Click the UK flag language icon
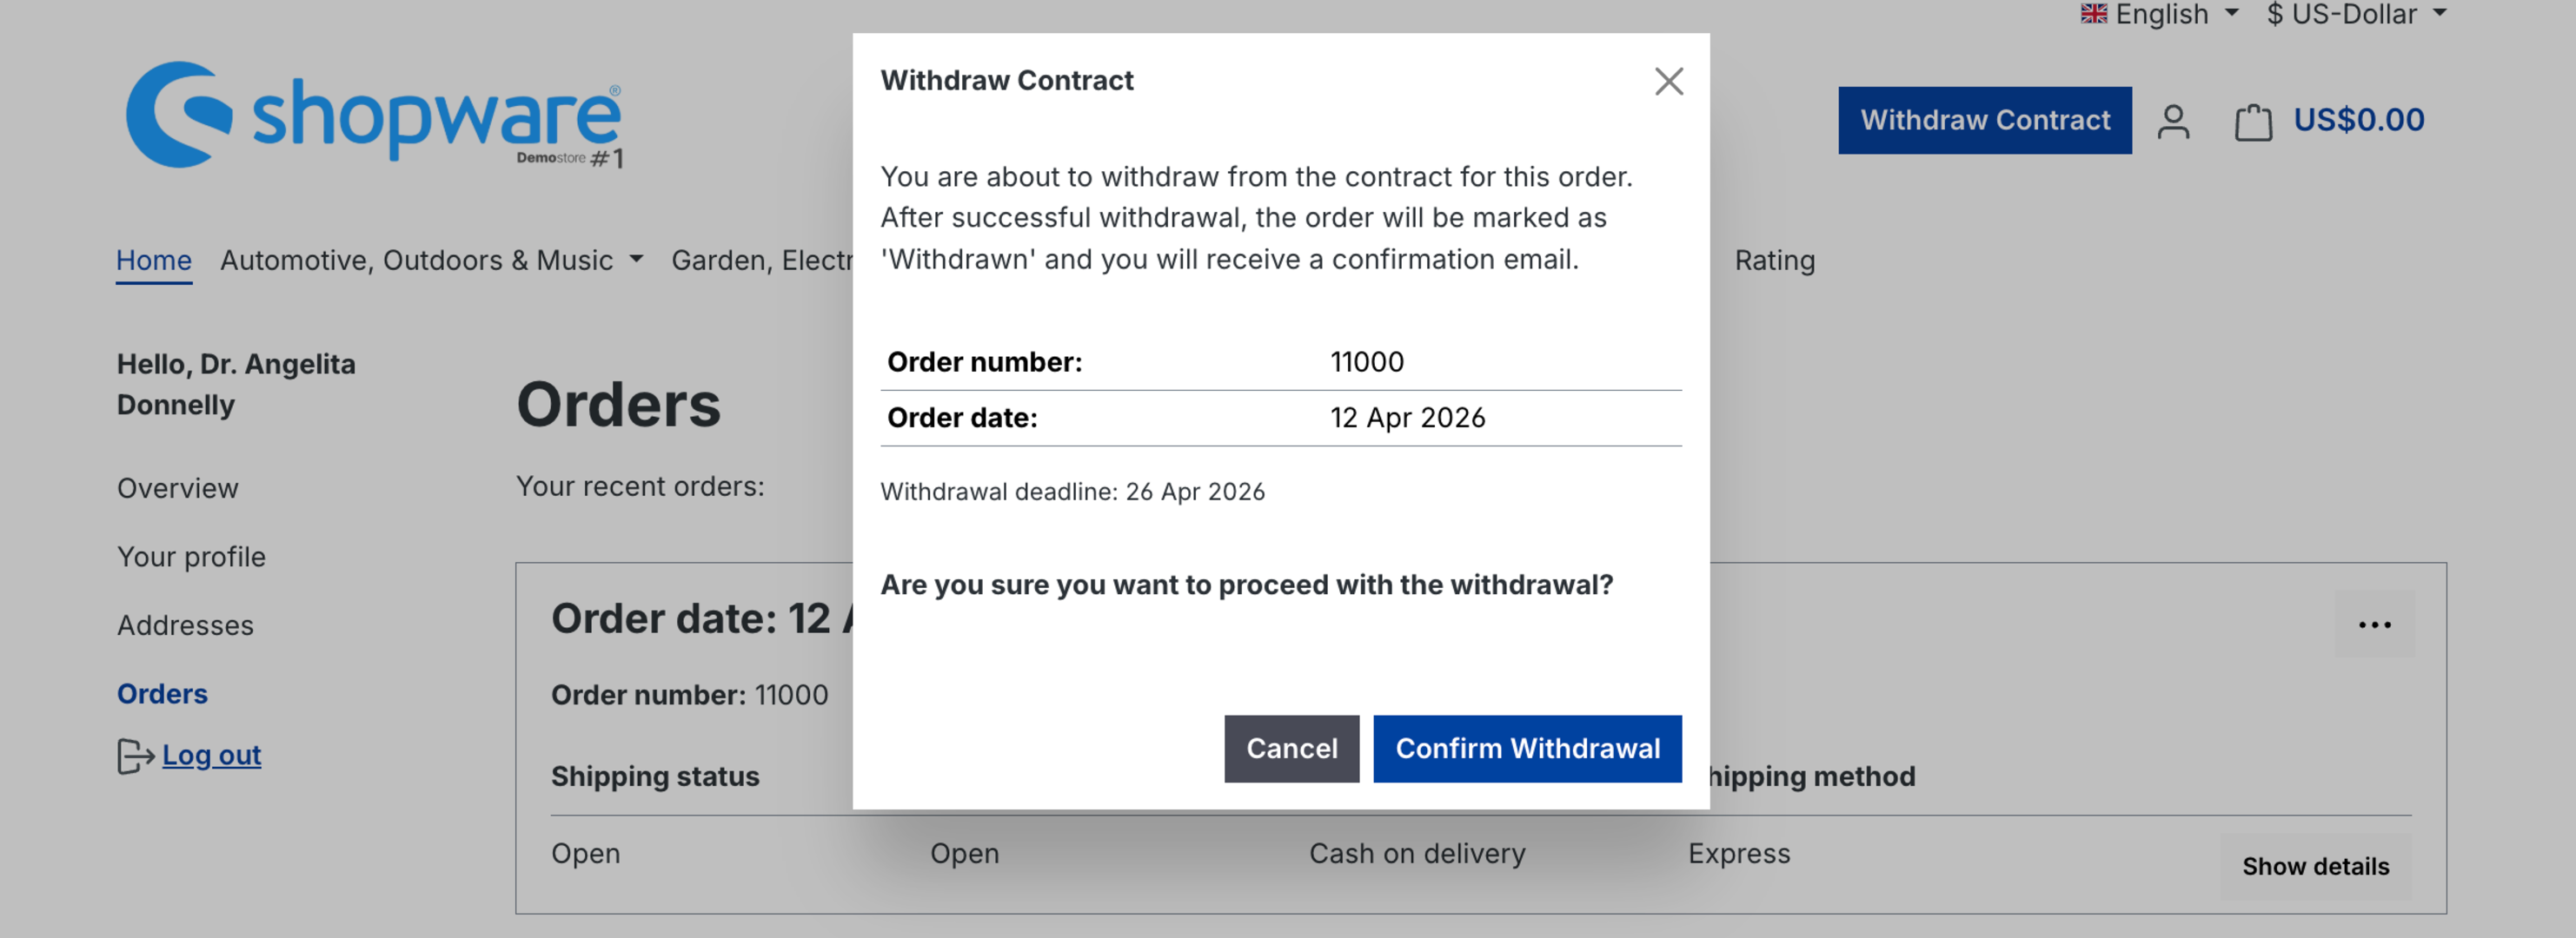 coord(2093,14)
